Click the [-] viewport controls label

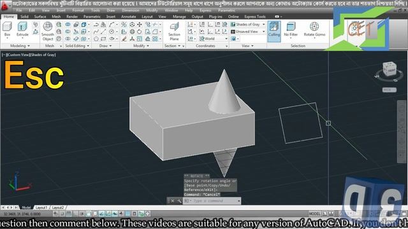[4, 55]
